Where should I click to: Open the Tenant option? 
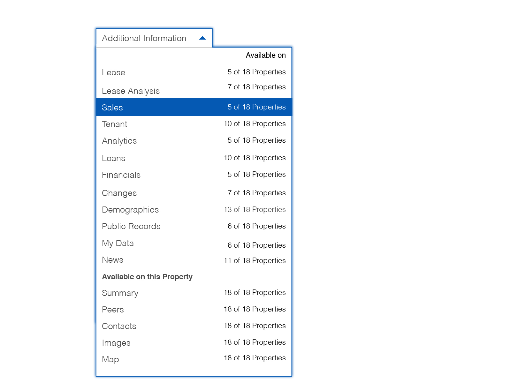[x=114, y=124]
